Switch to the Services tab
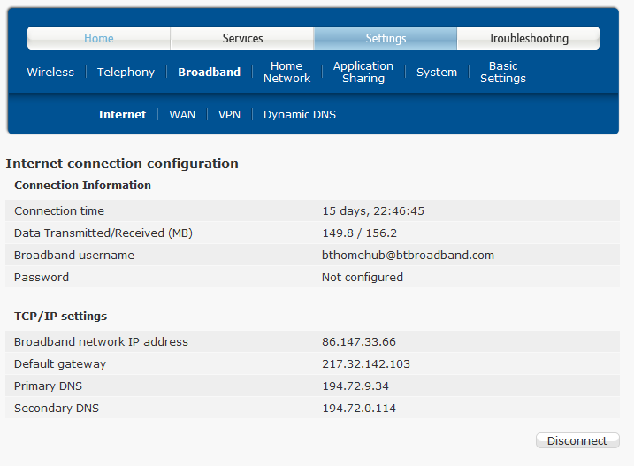The image size is (634, 466). [242, 38]
